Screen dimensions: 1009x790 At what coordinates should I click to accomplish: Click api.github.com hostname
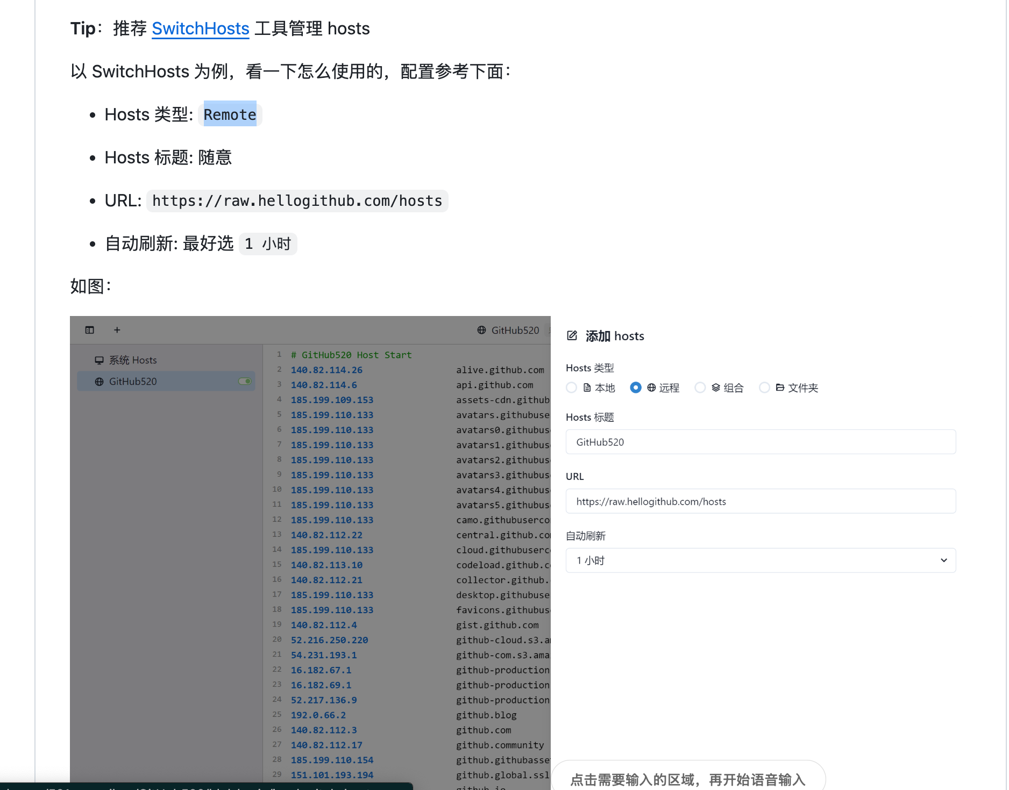click(495, 385)
